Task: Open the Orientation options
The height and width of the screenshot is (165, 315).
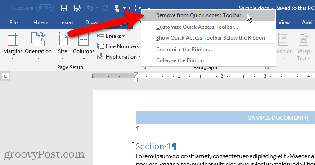Action: pos(38,46)
